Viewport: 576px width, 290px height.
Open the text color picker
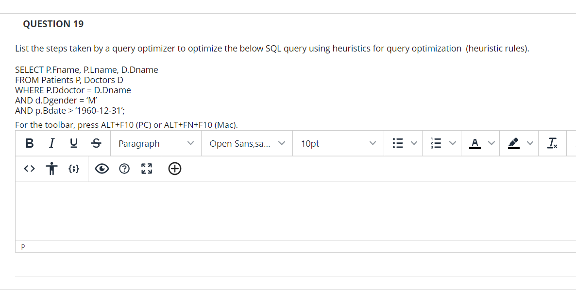475,143
